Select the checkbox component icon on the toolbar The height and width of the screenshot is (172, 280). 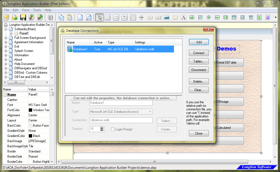(200, 17)
